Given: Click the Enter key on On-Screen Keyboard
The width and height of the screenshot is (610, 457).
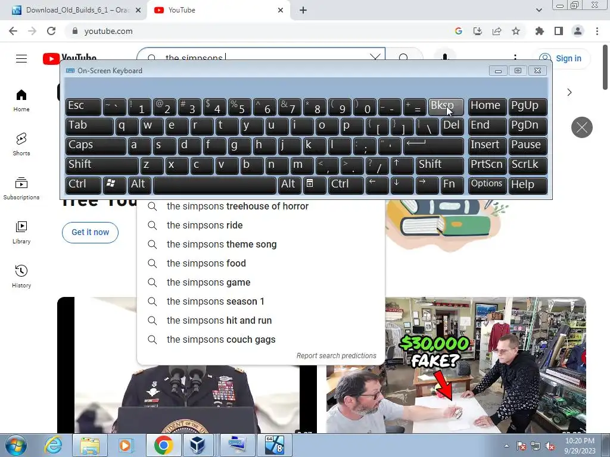Looking at the screenshot, I should [x=434, y=146].
